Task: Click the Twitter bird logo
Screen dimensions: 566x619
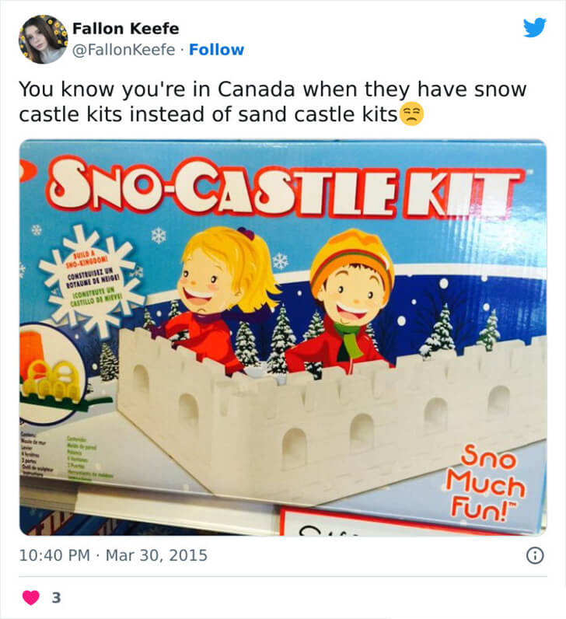Action: pyautogui.click(x=535, y=27)
